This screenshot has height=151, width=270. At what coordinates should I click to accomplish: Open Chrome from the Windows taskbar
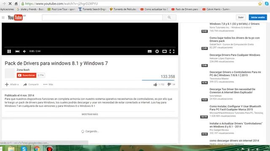37,148
